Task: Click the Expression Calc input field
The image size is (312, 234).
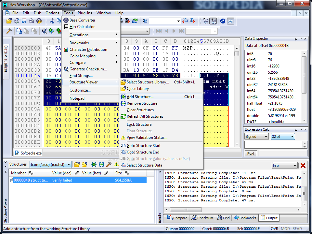Action: [x=273, y=145]
